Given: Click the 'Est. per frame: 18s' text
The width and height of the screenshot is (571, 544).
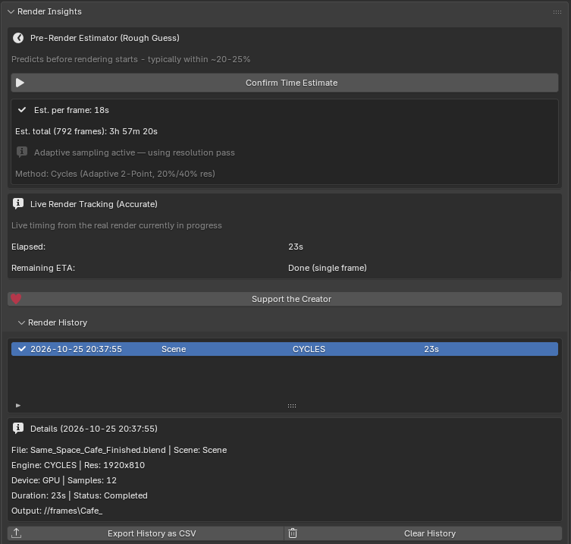Looking at the screenshot, I should tap(71, 110).
